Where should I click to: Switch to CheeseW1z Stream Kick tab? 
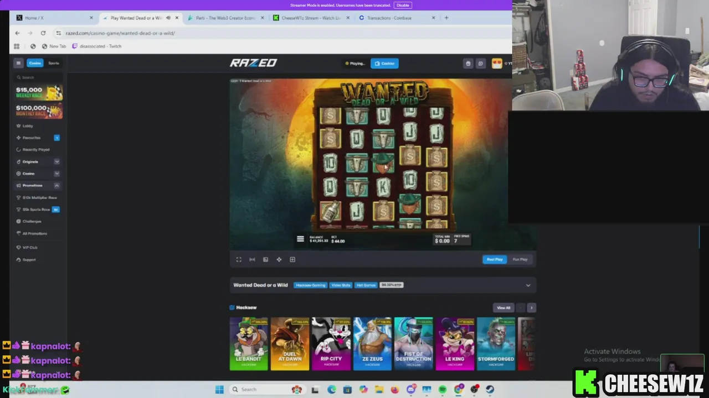(311, 18)
